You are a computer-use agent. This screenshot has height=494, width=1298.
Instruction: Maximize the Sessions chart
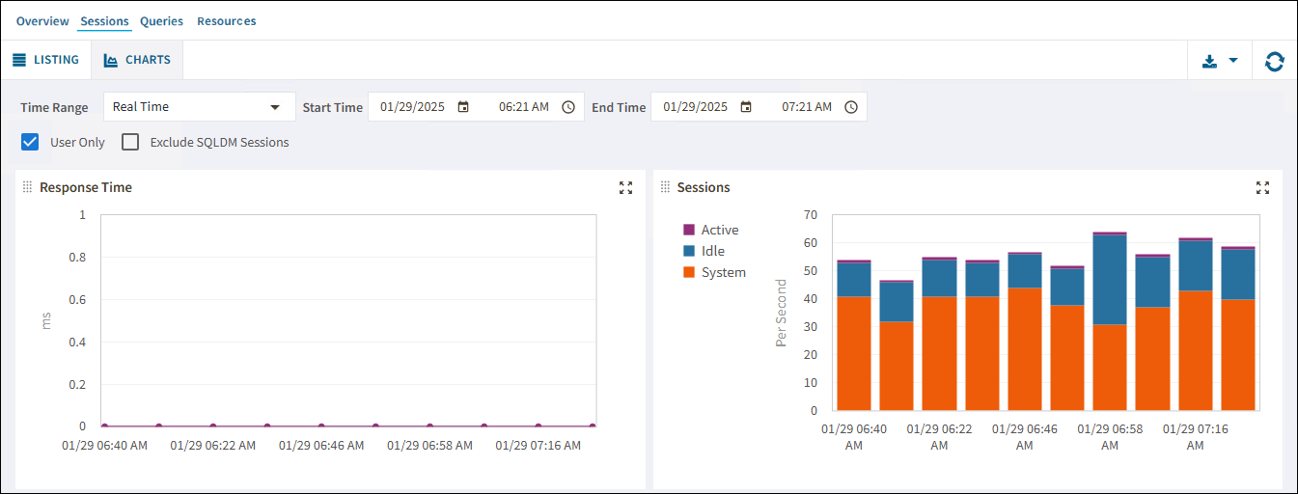point(1262,188)
